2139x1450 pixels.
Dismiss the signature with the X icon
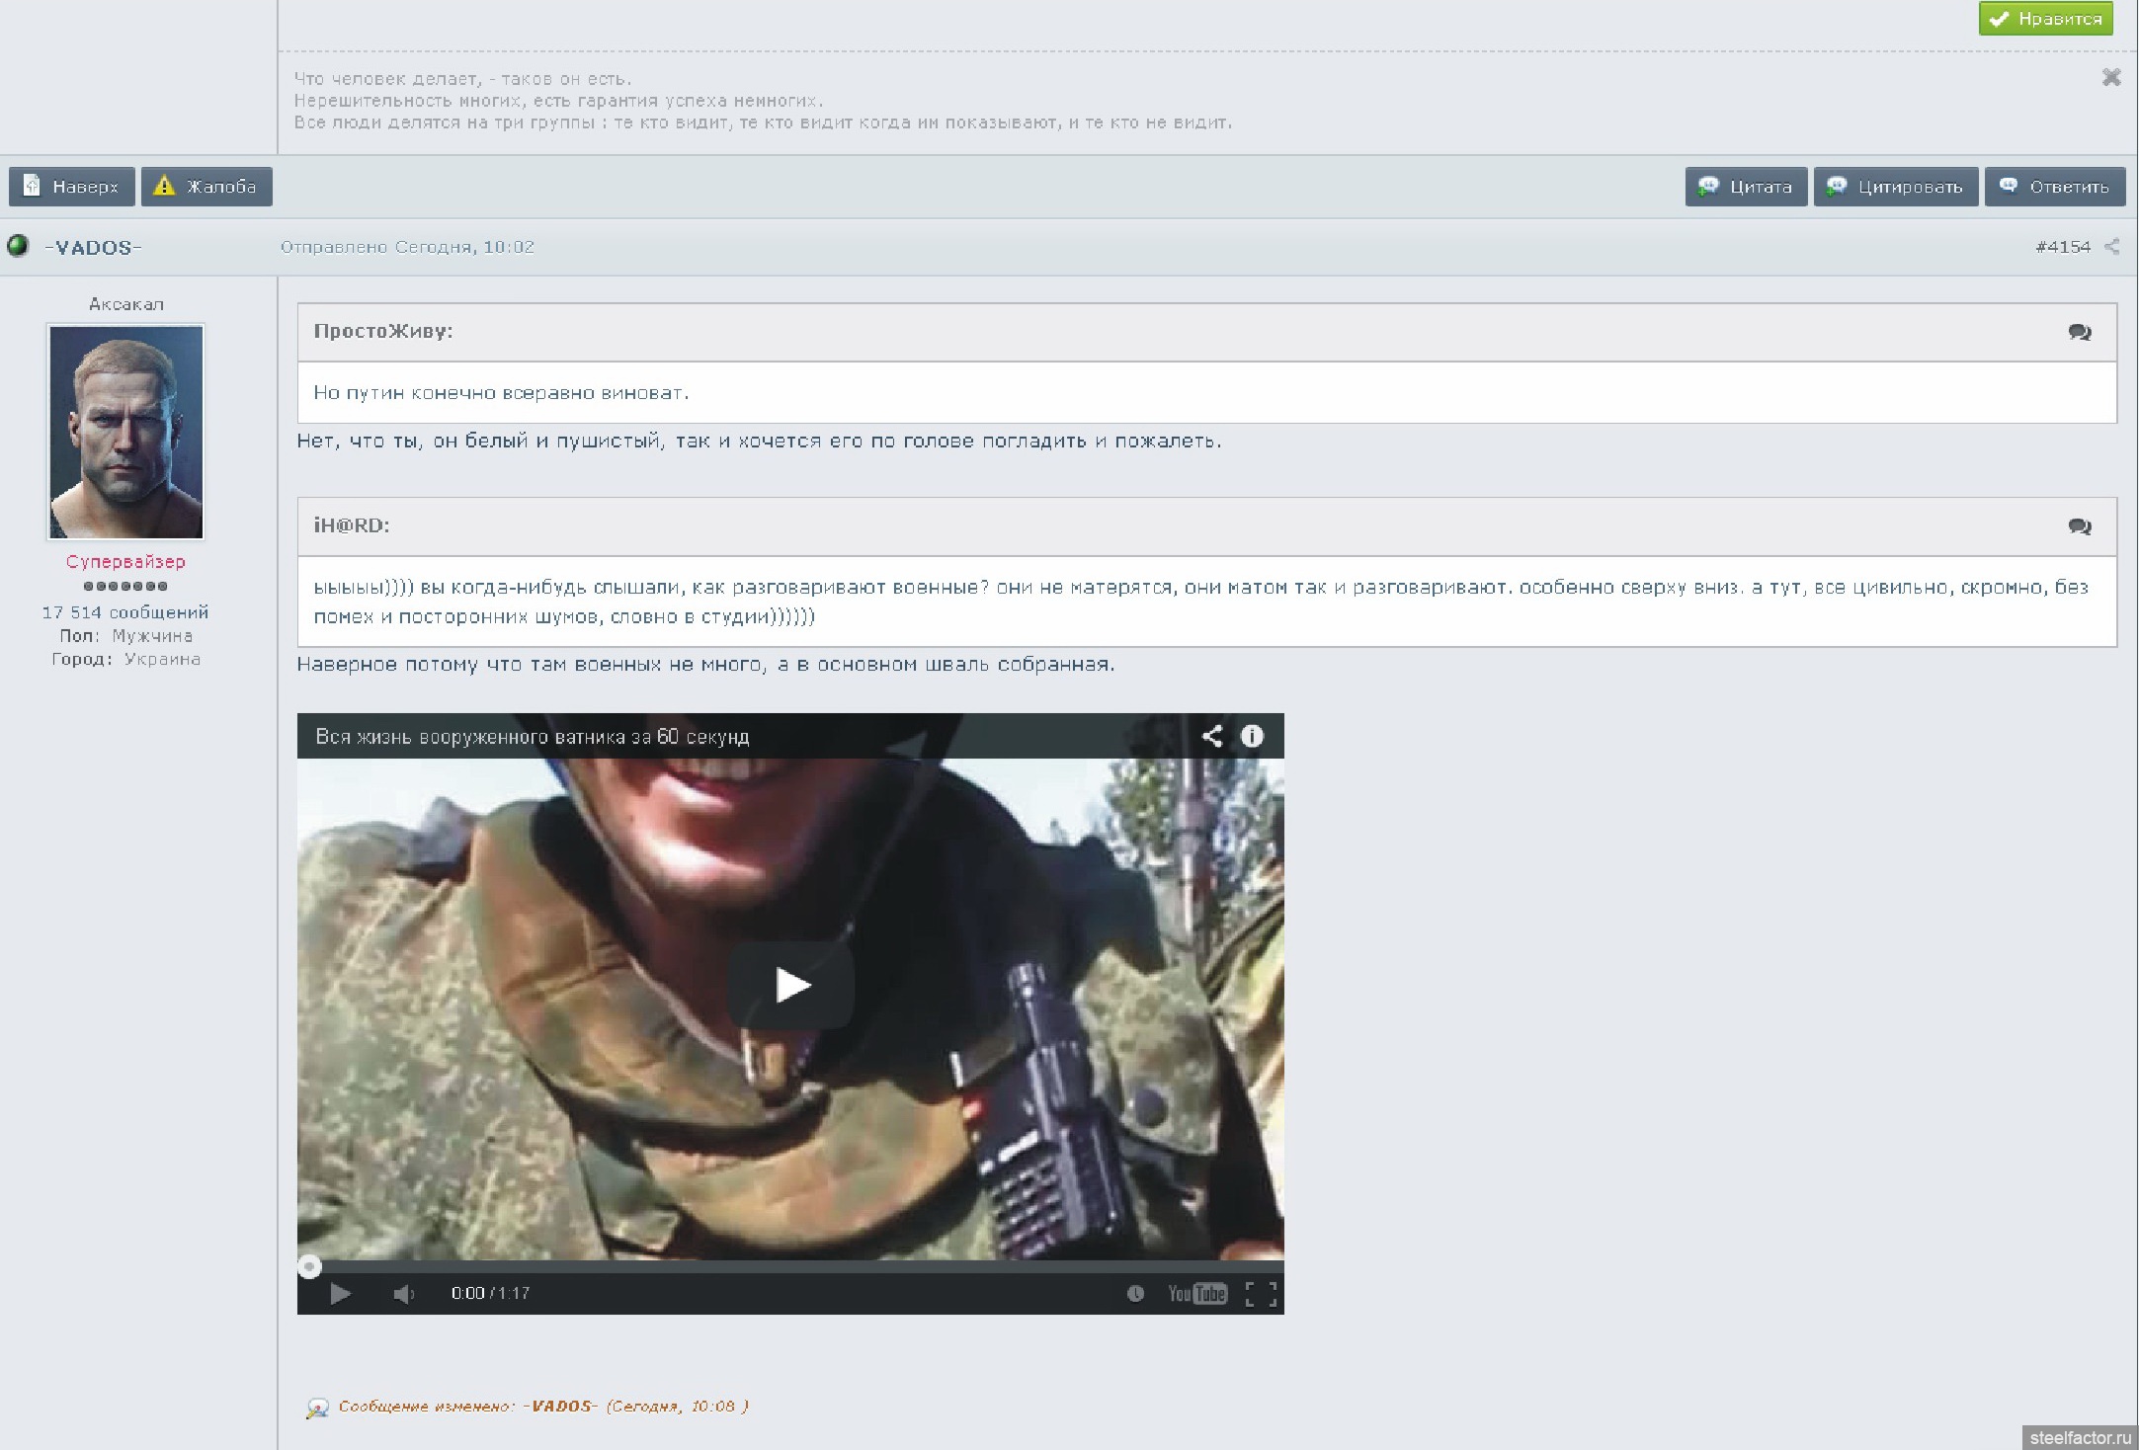(2111, 77)
